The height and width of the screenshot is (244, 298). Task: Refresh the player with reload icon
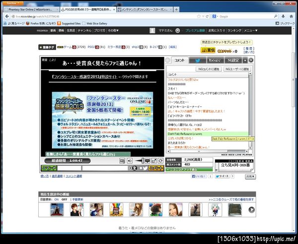click(160, 161)
